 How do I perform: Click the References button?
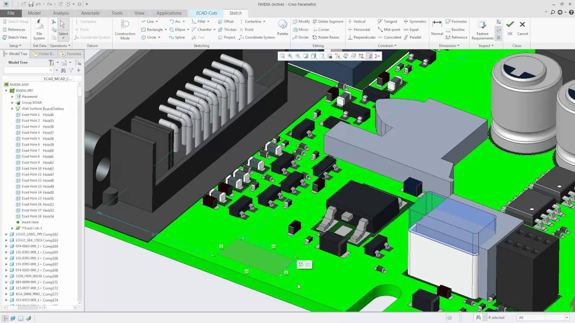[x=13, y=30]
